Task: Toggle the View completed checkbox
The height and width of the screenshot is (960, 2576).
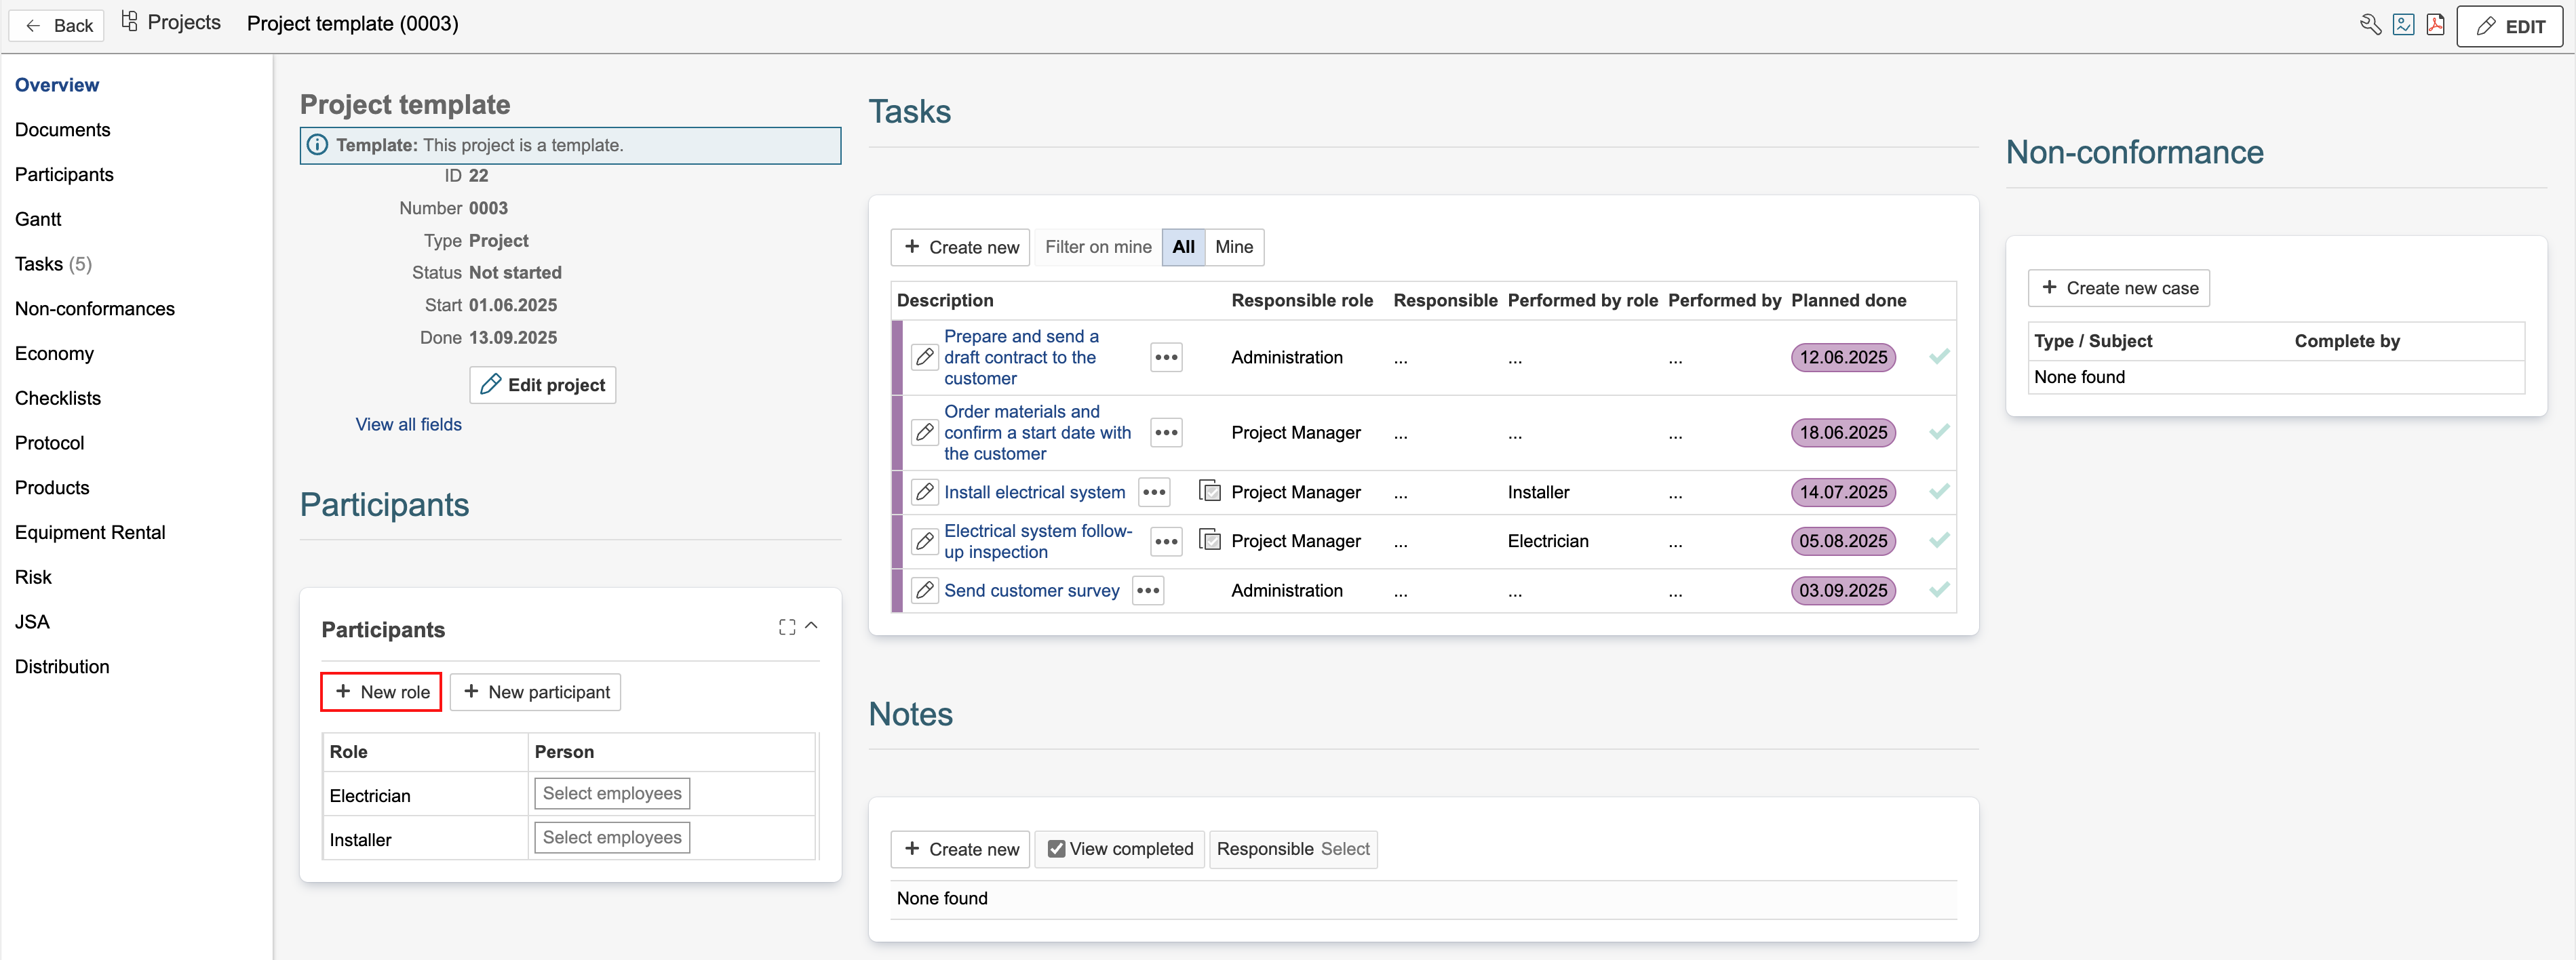Action: click(1056, 849)
